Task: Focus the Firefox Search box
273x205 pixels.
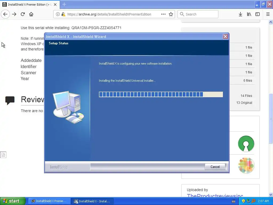Action: (198, 14)
